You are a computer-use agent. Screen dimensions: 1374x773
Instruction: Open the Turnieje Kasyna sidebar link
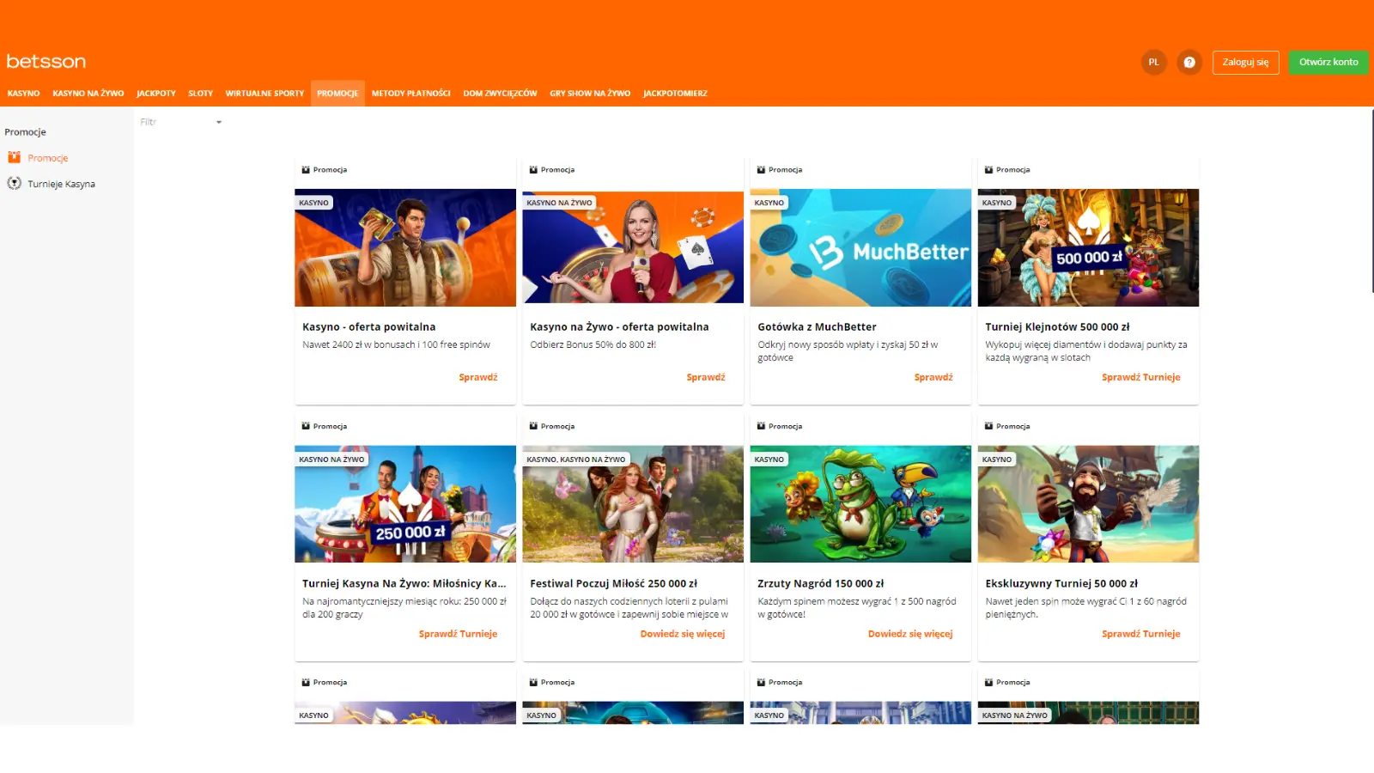[x=61, y=184]
